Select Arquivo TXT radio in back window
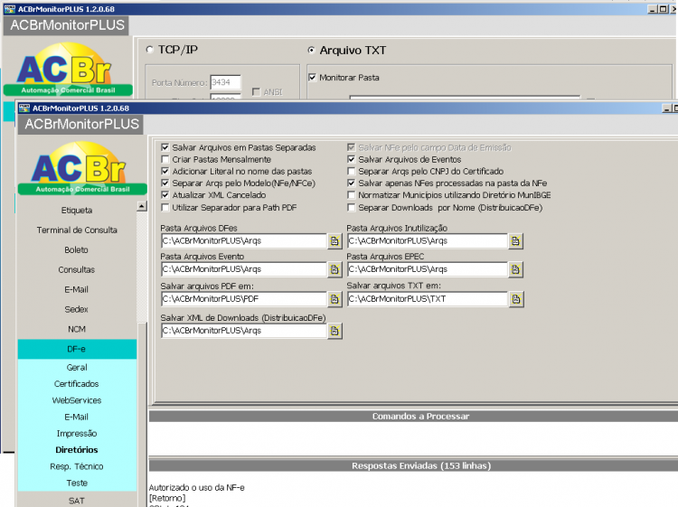 (311, 50)
